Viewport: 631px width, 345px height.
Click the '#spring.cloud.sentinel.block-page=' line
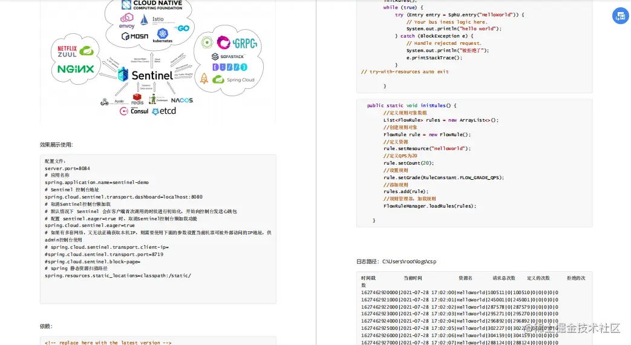coord(93,261)
